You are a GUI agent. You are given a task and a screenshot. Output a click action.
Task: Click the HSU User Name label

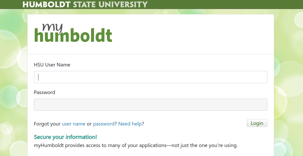coord(52,65)
